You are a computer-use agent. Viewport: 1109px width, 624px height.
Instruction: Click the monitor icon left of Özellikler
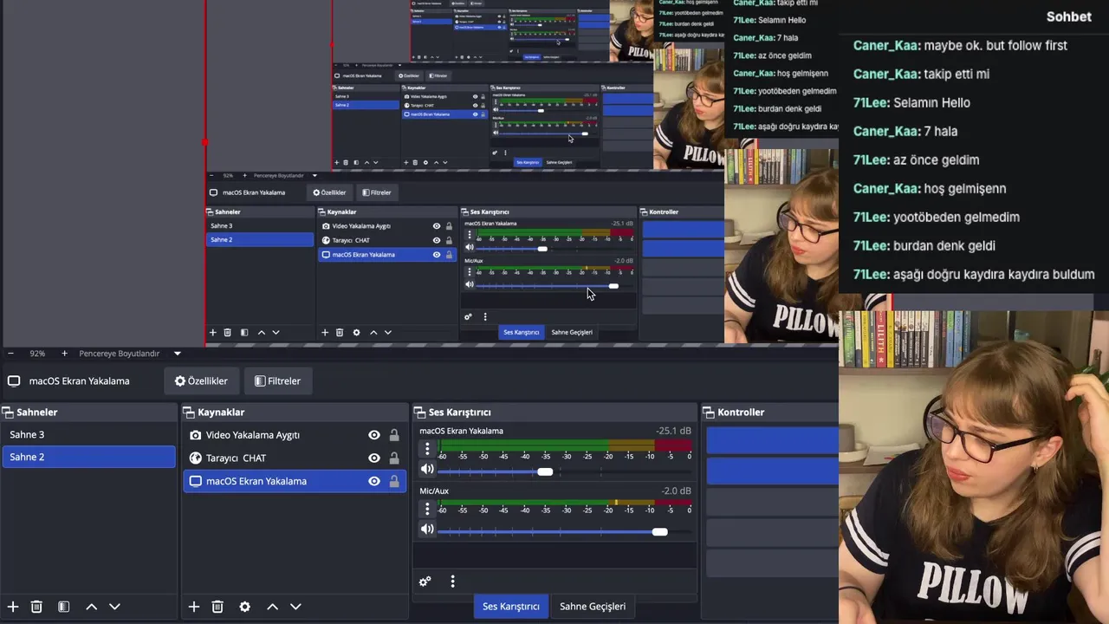(x=14, y=381)
